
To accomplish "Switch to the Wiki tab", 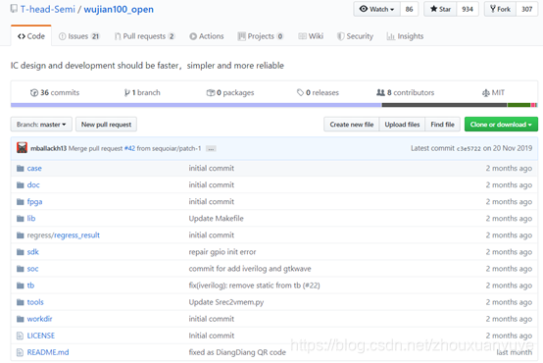I will (x=311, y=36).
